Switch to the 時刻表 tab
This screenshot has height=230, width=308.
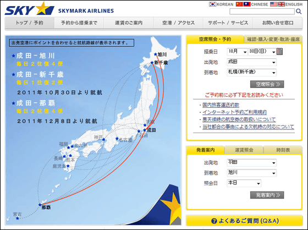click(283, 150)
